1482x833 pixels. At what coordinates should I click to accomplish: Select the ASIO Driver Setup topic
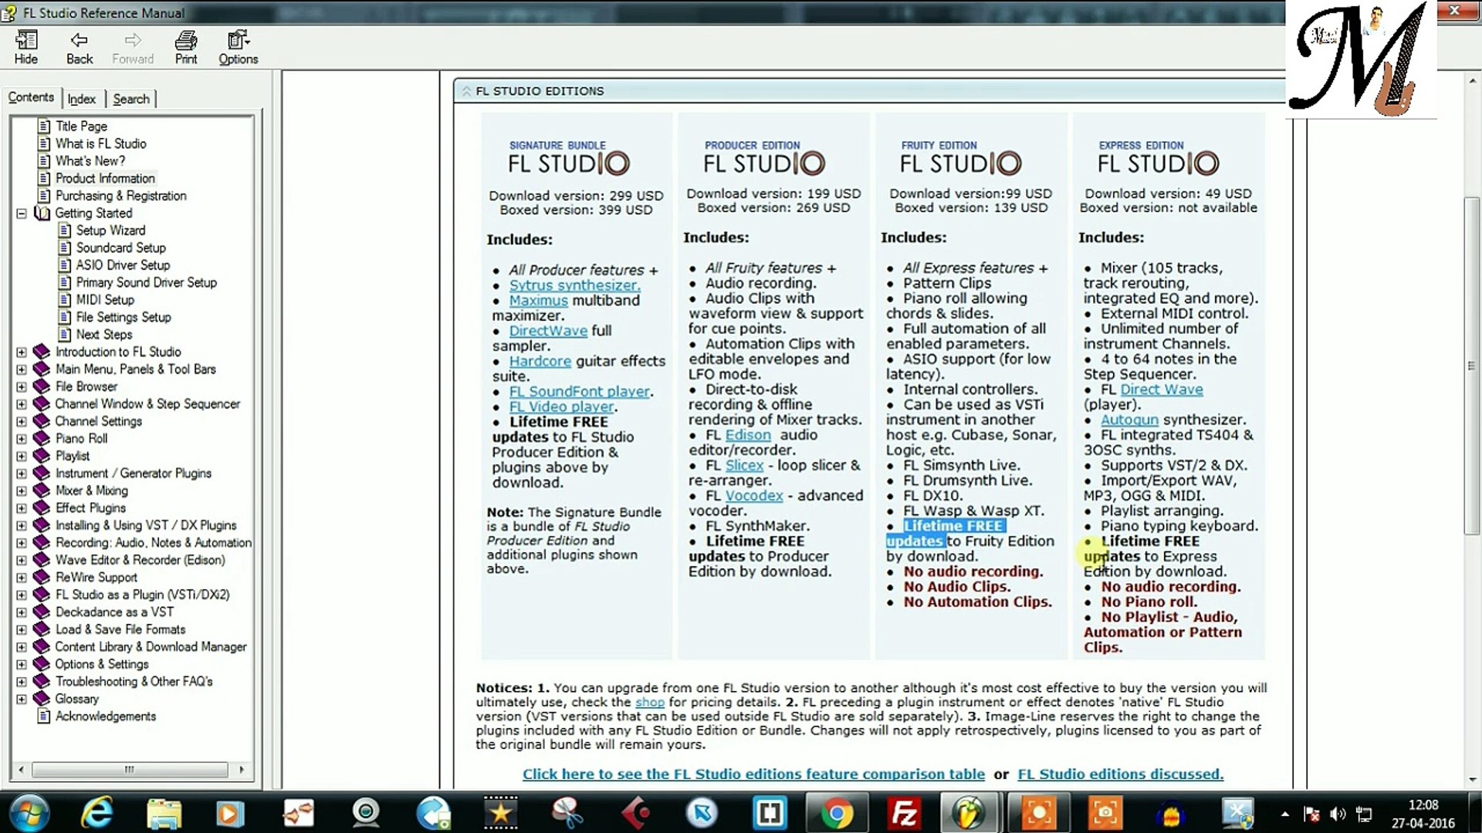(123, 265)
